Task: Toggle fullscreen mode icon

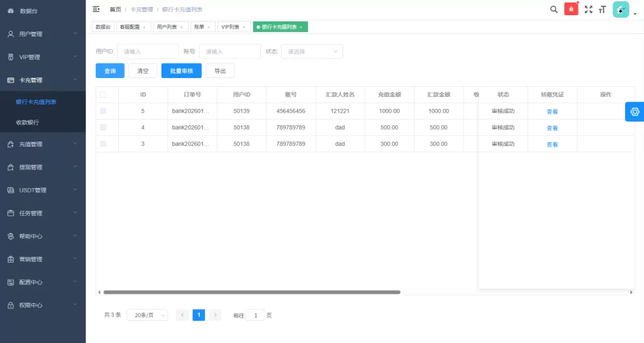Action: [x=589, y=9]
